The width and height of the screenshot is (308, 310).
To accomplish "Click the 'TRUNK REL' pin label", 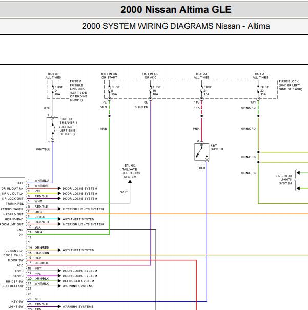I will click(x=15, y=204).
